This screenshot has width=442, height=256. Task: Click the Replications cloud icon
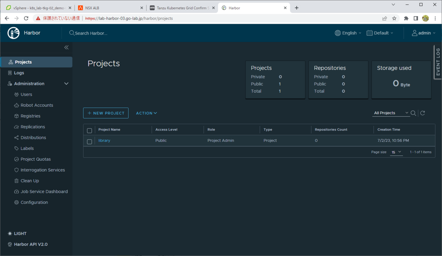pyautogui.click(x=17, y=127)
